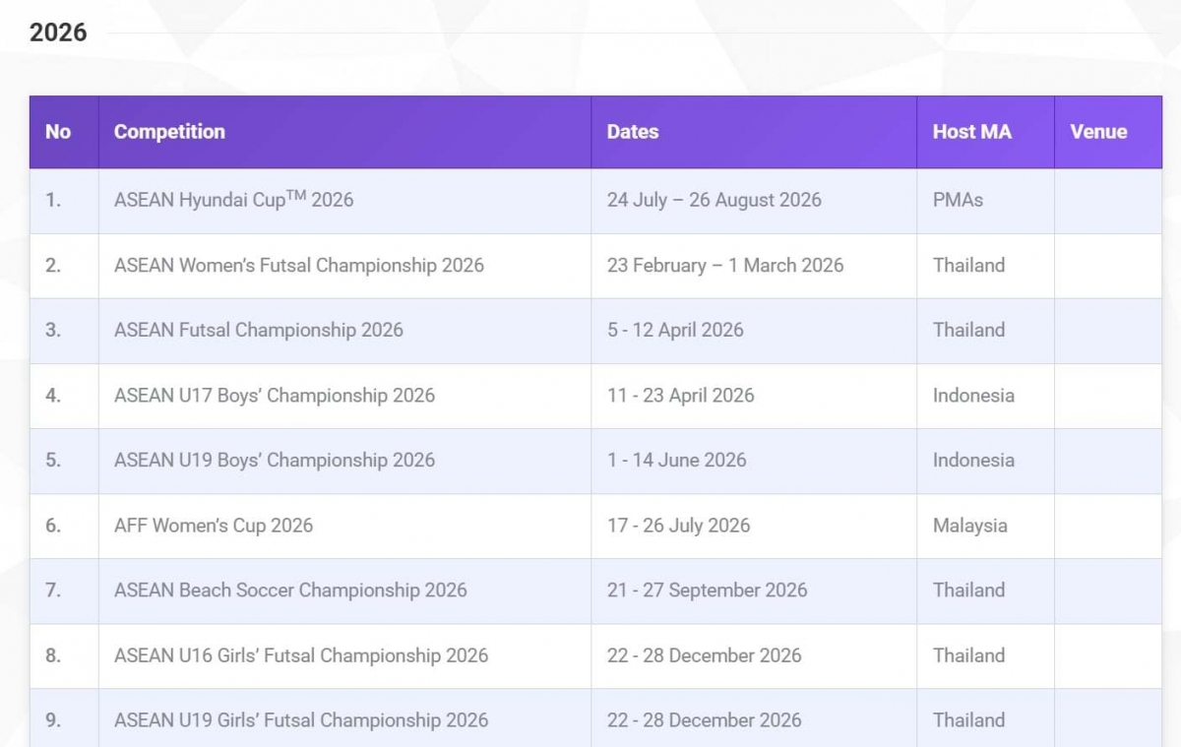
Task: Open ASEAN Futsal Championship 2026 row
Action: coord(258,330)
